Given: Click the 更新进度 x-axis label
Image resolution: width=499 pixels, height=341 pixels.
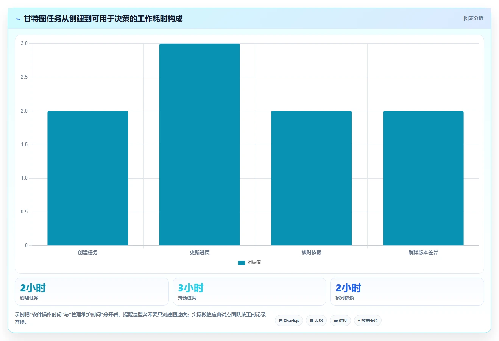Looking at the screenshot, I should 200,252.
